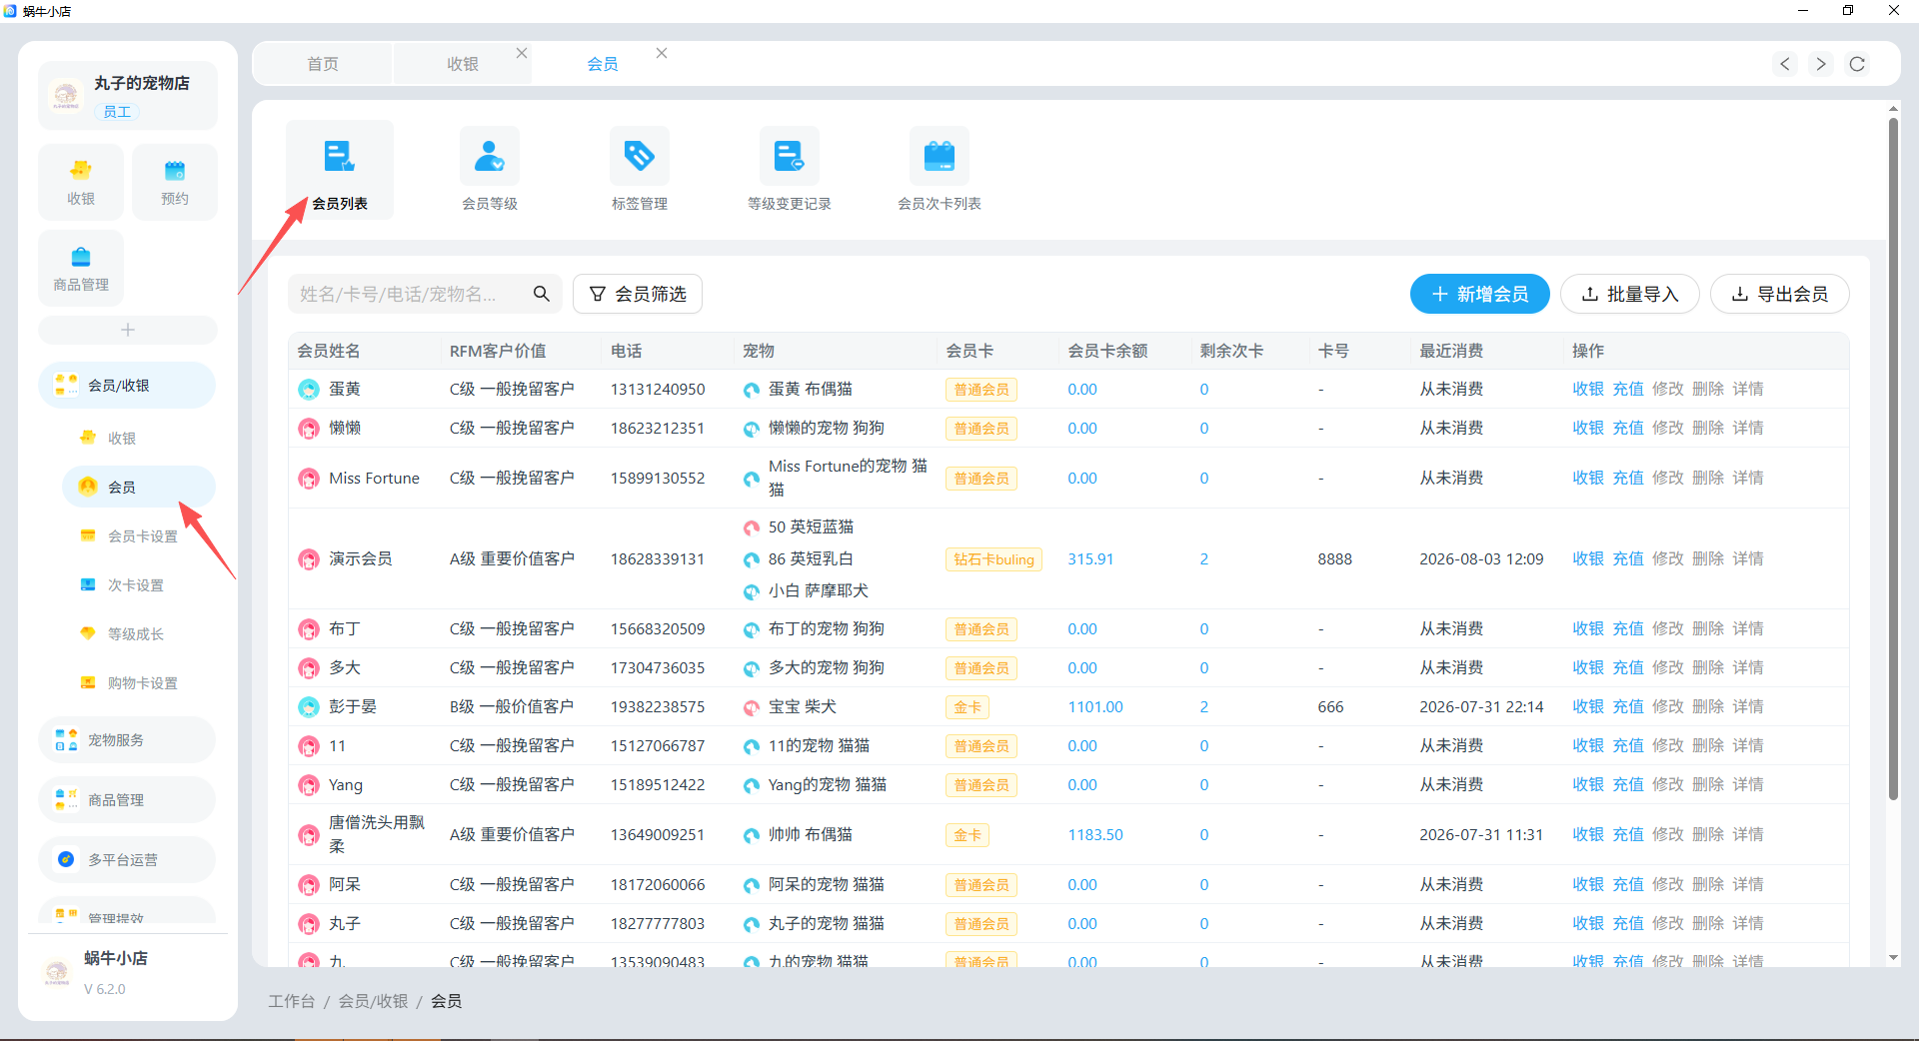Select 购物卡设置 in the sidebar
The width and height of the screenshot is (1919, 1041).
139,683
